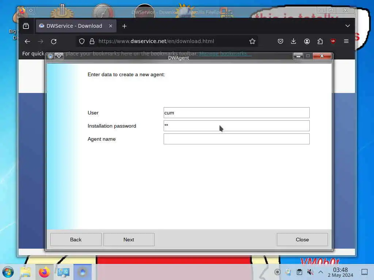Screen dimensions: 374x280
Task: Switch to Firefox in taskbar
Action: tap(44, 272)
